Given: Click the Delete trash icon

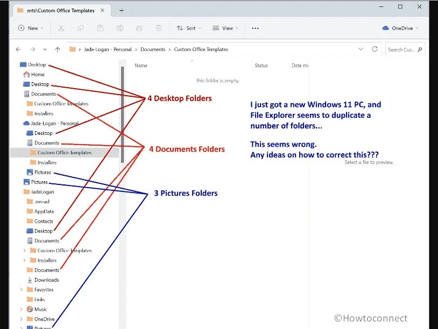Looking at the screenshot, I should click(158, 28).
